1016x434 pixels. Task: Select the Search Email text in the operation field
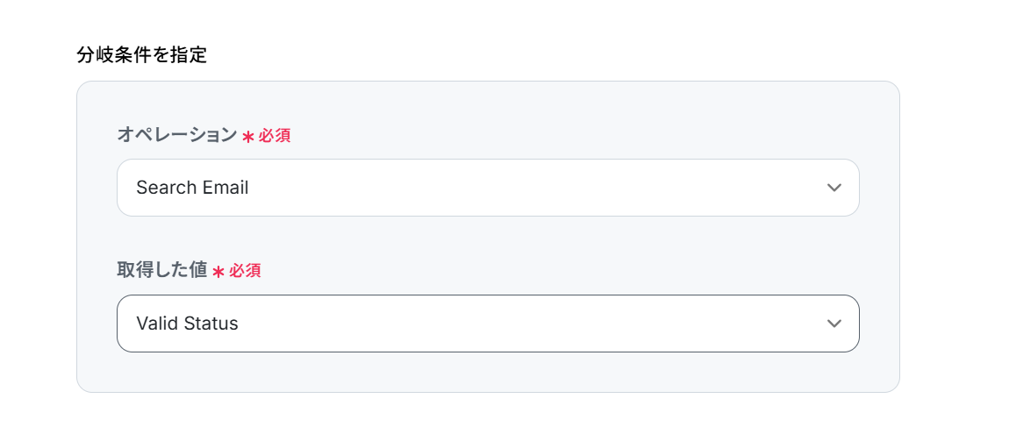pos(192,188)
